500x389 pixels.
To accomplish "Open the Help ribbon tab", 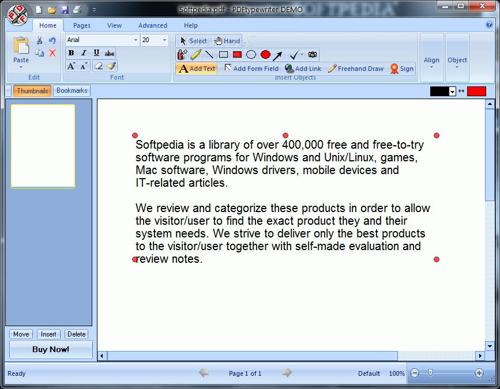I will click(x=191, y=25).
